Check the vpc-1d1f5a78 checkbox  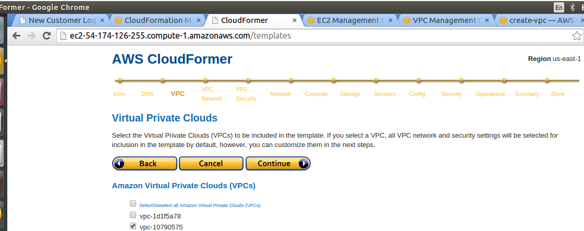pos(133,215)
